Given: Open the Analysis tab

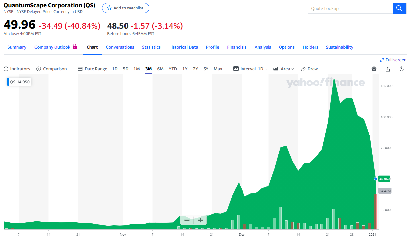Looking at the screenshot, I should [x=263, y=47].
